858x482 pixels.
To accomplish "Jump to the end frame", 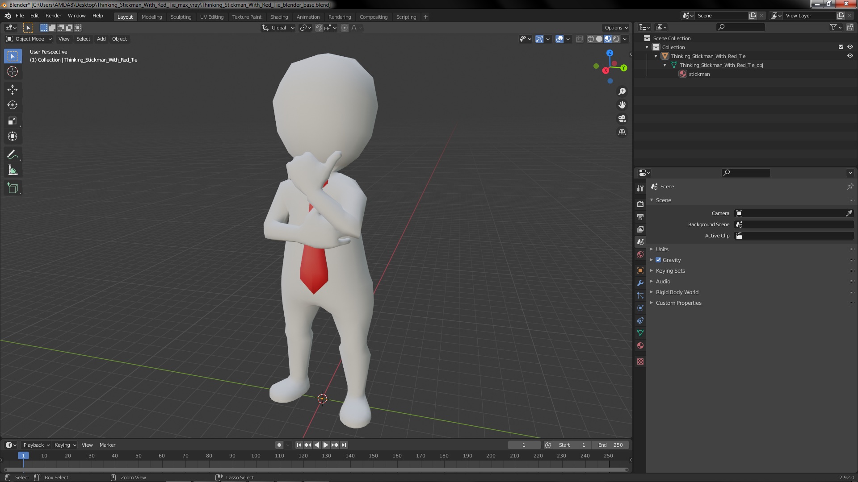I will pos(344,445).
